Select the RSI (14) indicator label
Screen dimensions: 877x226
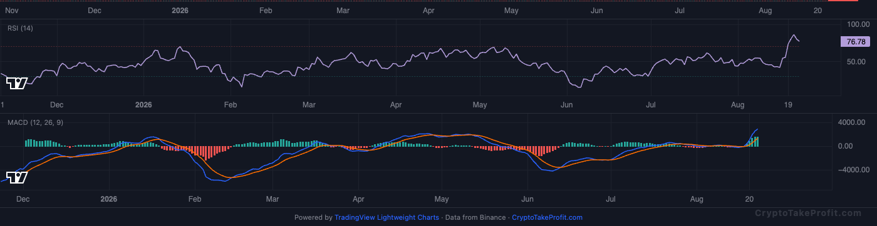20,28
